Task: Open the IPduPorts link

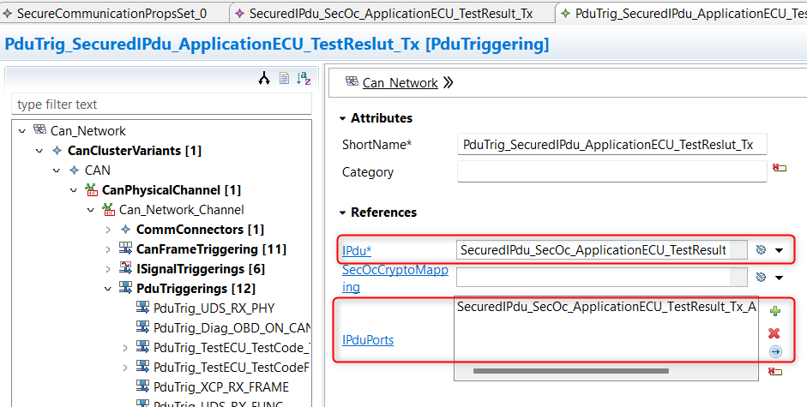Action: (368, 340)
